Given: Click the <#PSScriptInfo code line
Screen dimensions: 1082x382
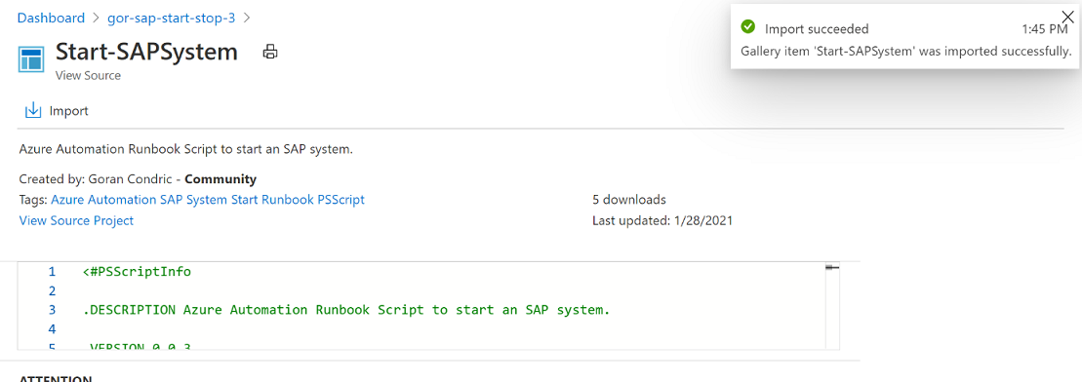Looking at the screenshot, I should click(x=137, y=272).
